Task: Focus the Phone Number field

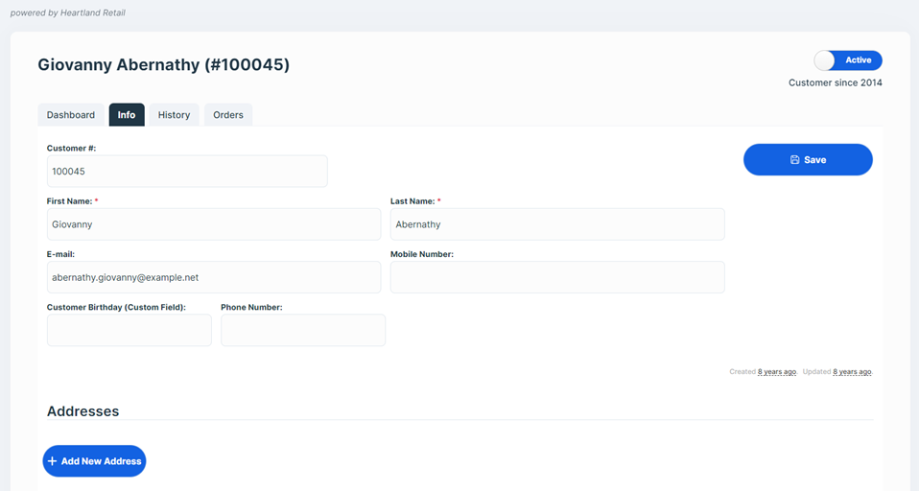Action: coord(302,330)
